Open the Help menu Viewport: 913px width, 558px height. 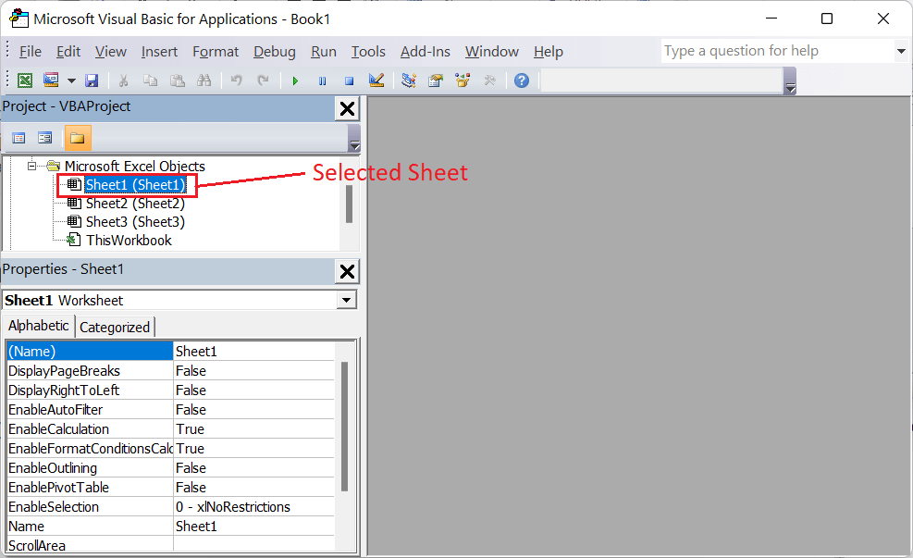(x=548, y=52)
